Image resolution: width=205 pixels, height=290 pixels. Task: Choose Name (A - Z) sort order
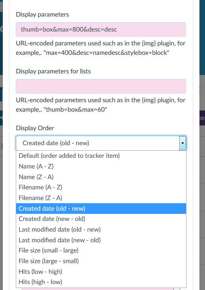coord(101,166)
